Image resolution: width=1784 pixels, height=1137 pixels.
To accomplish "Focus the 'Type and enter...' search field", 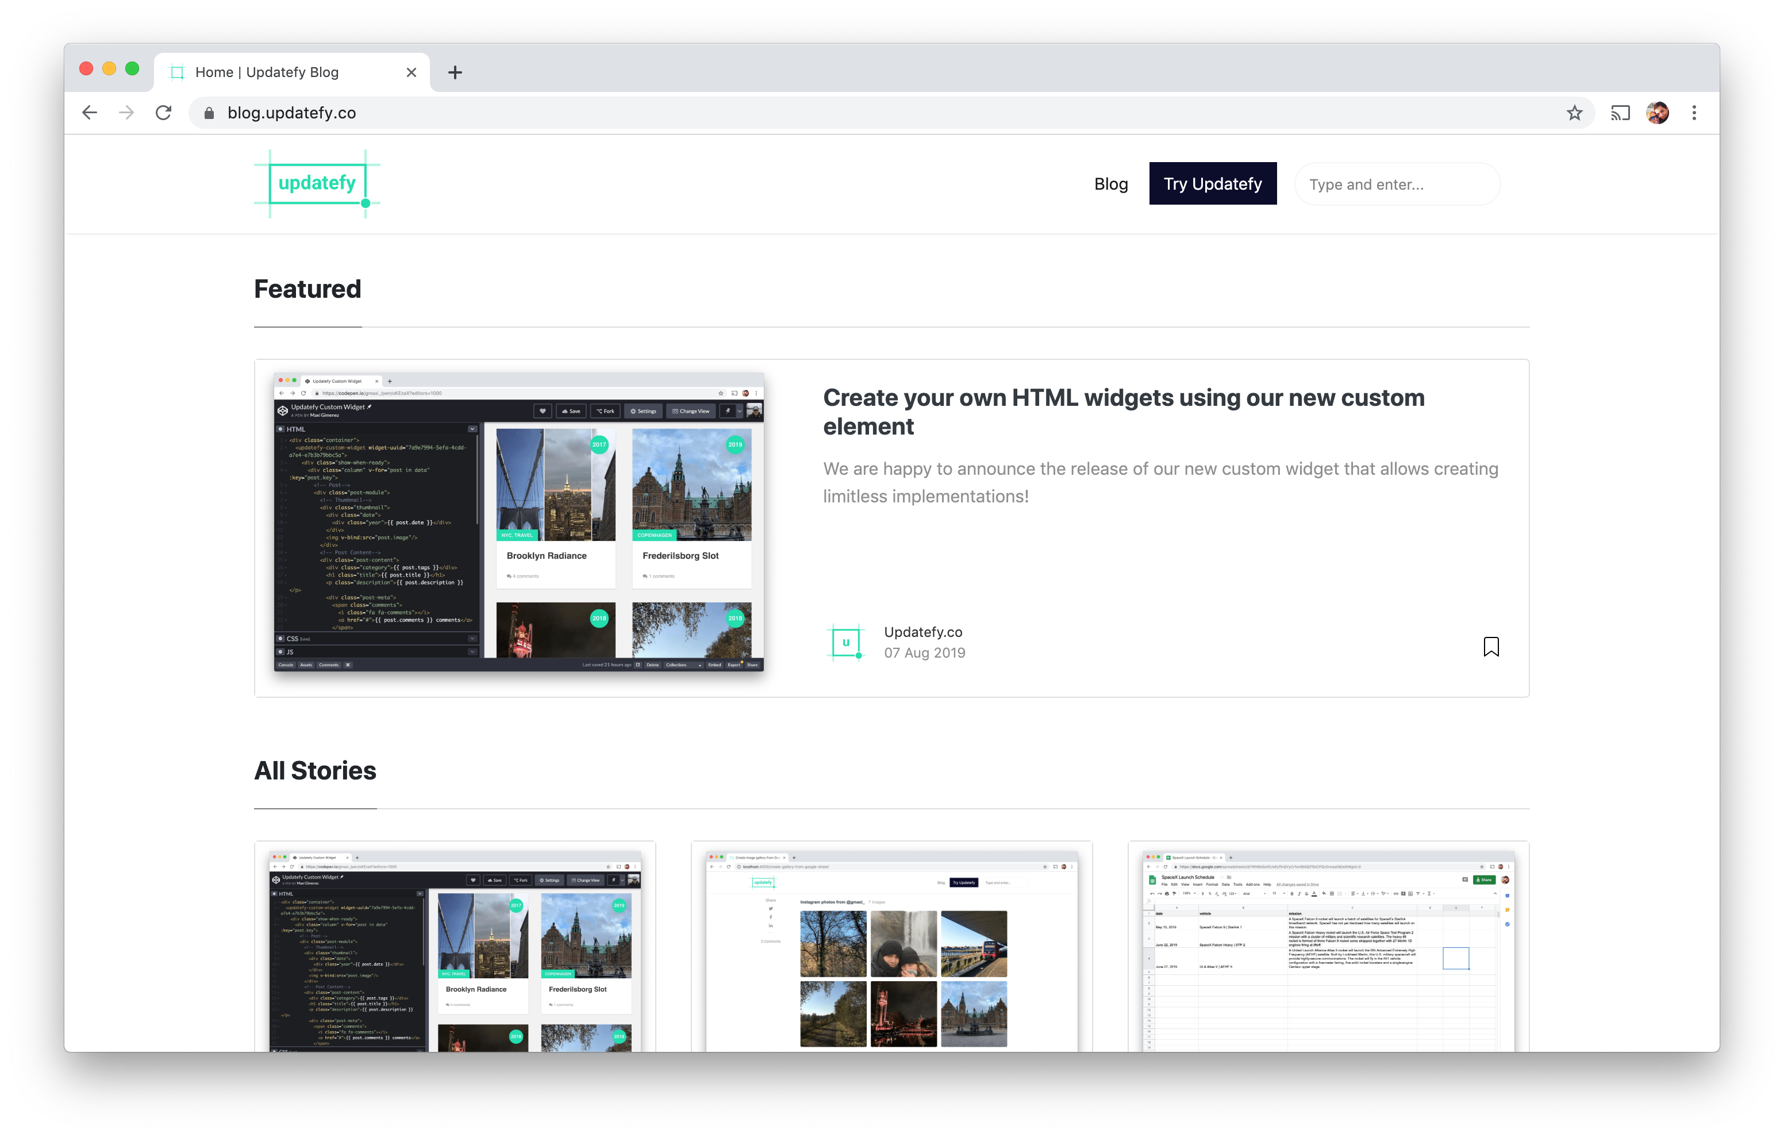I will (x=1397, y=184).
